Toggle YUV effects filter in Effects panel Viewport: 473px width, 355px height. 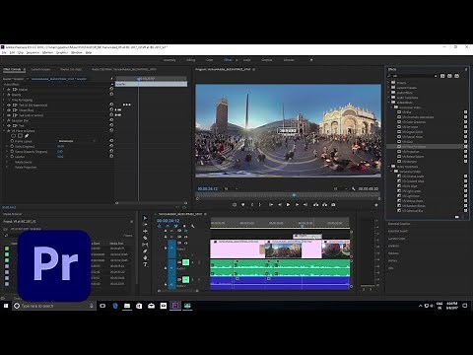tap(457, 76)
